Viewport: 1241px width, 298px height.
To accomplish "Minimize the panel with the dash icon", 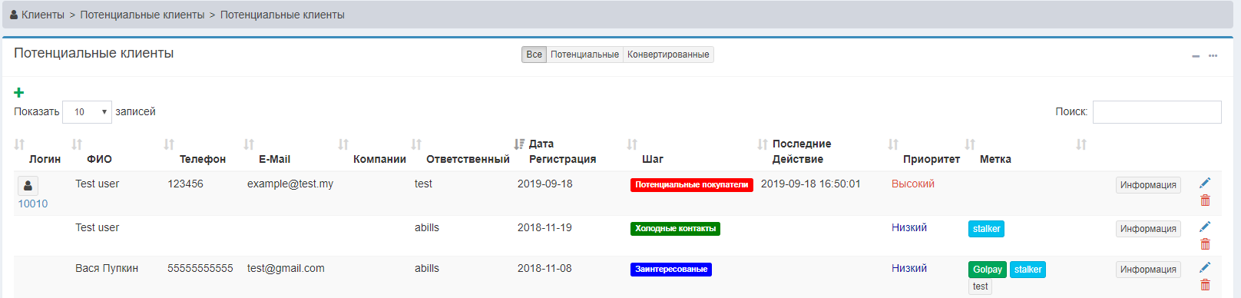I will tap(1196, 56).
